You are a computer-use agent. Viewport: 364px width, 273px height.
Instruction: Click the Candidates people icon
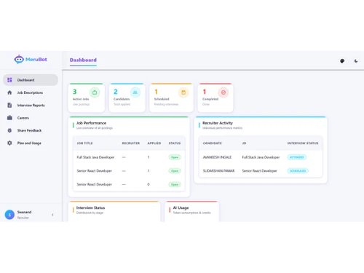135,92
